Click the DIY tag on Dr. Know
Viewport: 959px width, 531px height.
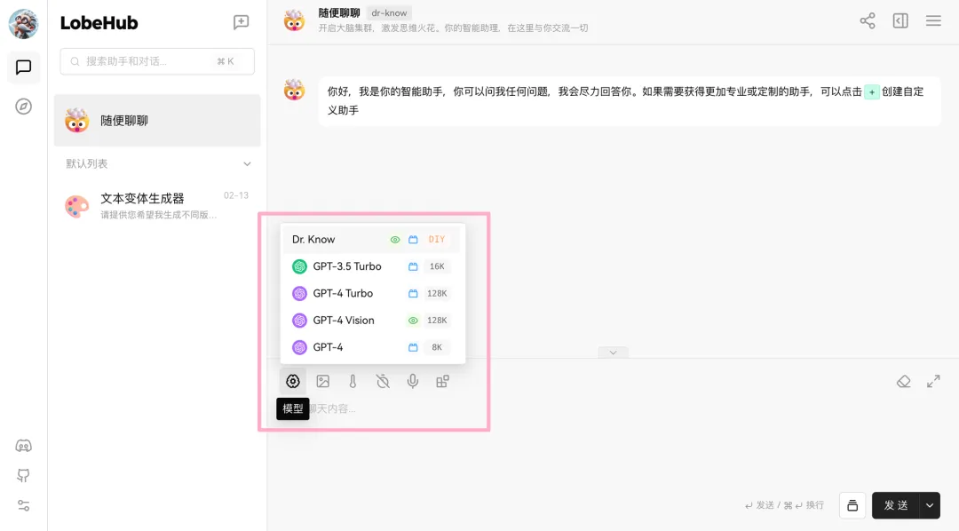437,239
